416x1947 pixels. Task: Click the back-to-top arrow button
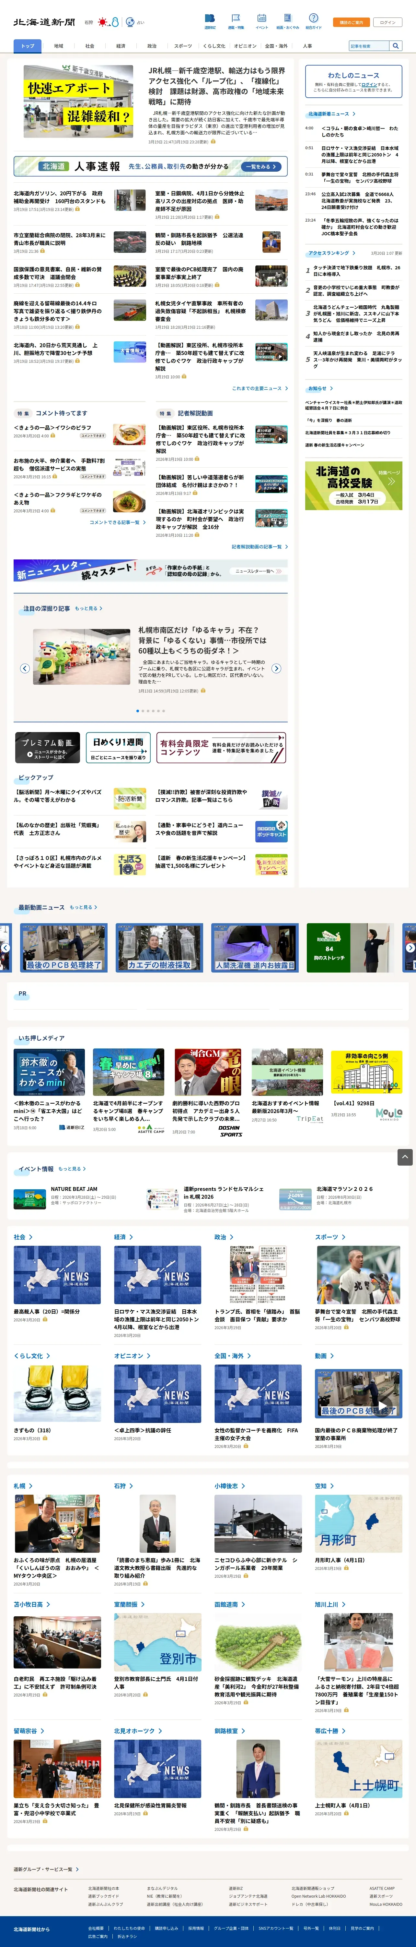click(x=405, y=1157)
